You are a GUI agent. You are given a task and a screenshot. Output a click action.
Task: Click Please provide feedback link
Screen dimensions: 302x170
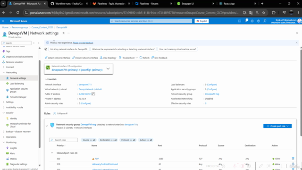pos(83,43)
